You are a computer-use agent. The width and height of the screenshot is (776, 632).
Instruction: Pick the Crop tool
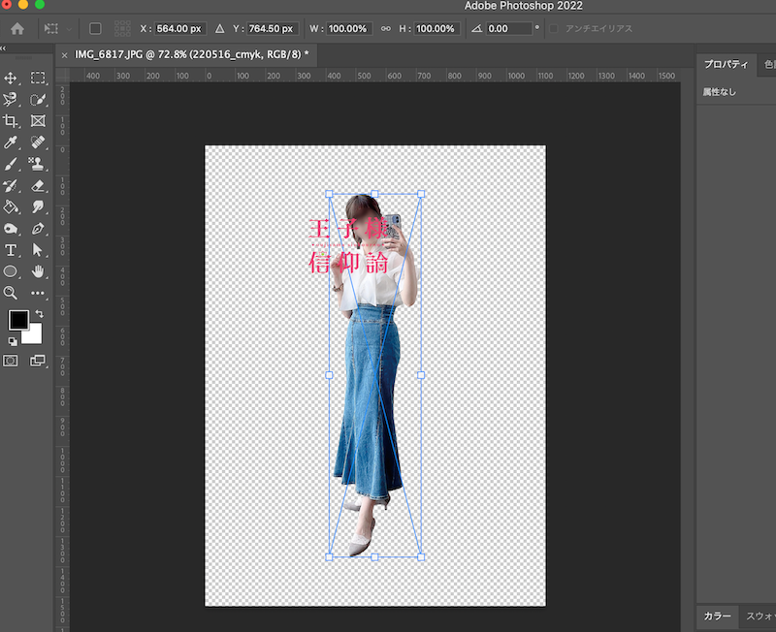12,121
